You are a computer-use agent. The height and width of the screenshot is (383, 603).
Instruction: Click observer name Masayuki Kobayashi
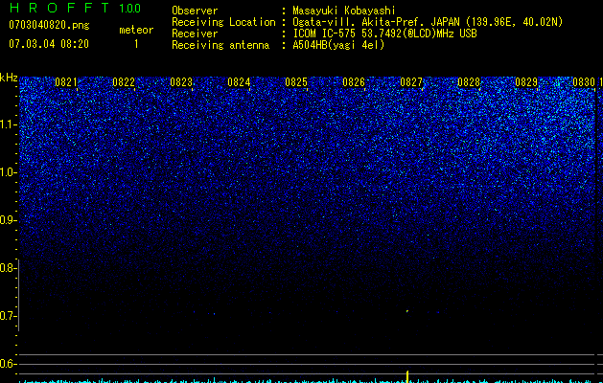point(344,11)
